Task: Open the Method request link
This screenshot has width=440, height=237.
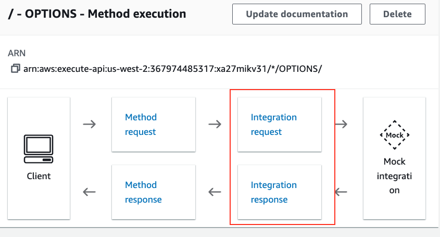Action: click(x=141, y=124)
